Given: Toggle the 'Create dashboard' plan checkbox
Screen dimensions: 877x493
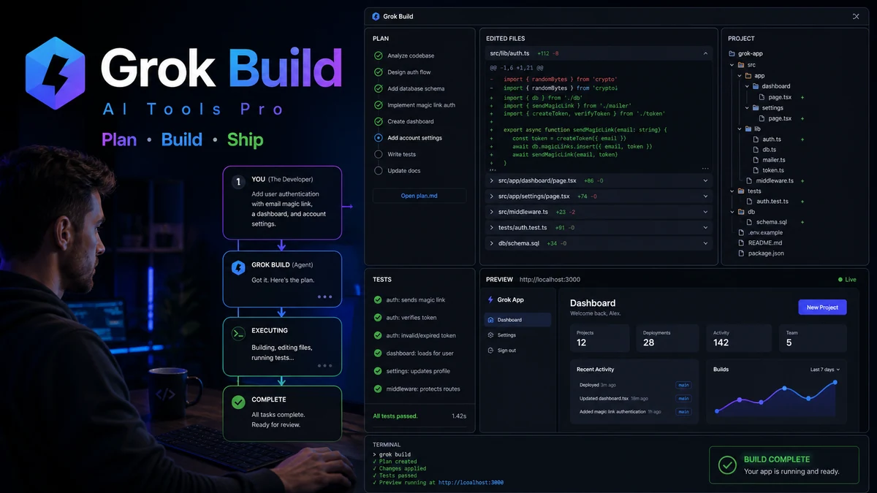Looking at the screenshot, I should pyautogui.click(x=379, y=121).
